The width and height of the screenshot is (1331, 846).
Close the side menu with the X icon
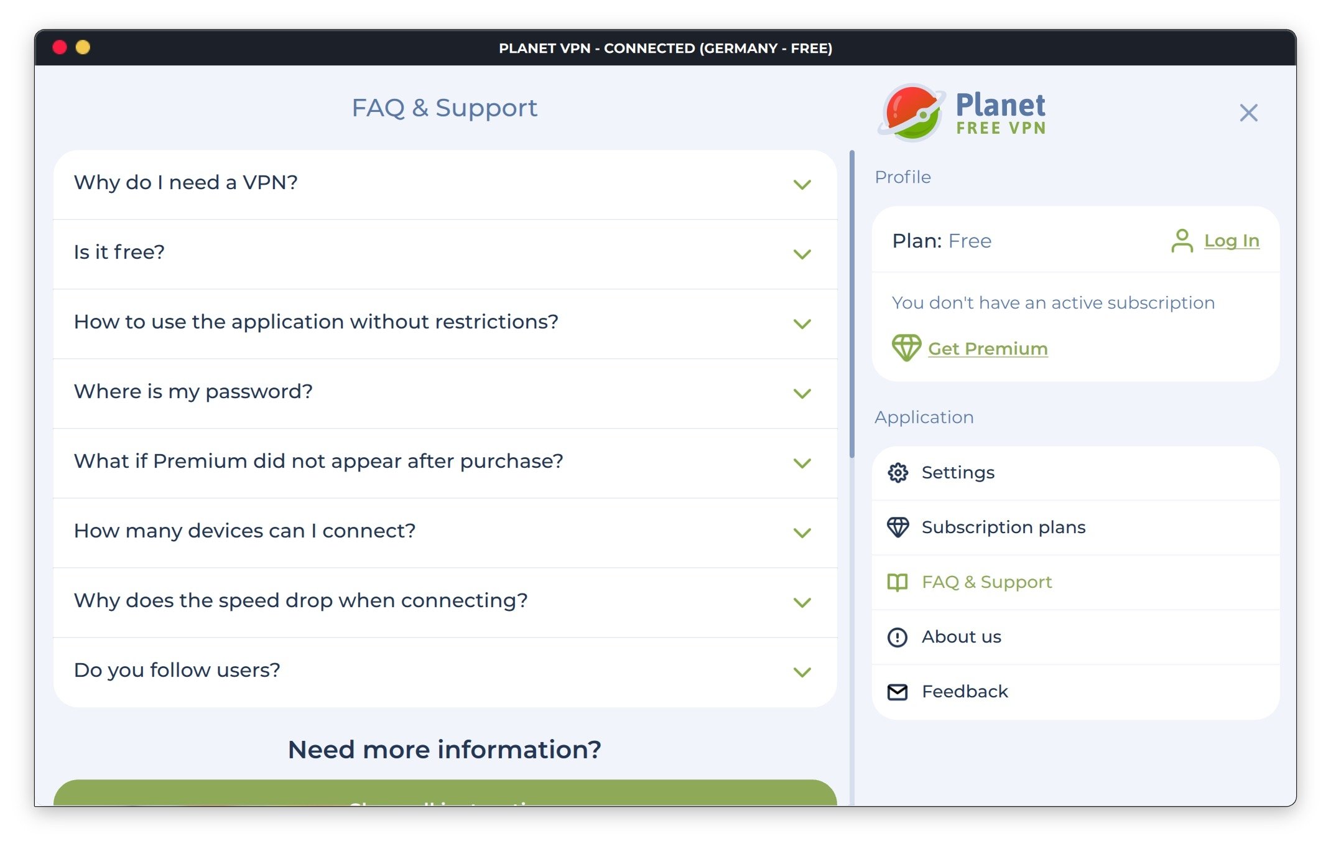(1248, 113)
